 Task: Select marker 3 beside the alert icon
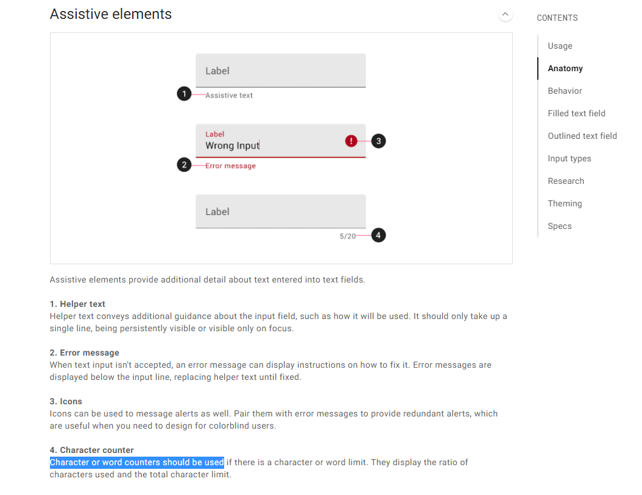point(379,141)
